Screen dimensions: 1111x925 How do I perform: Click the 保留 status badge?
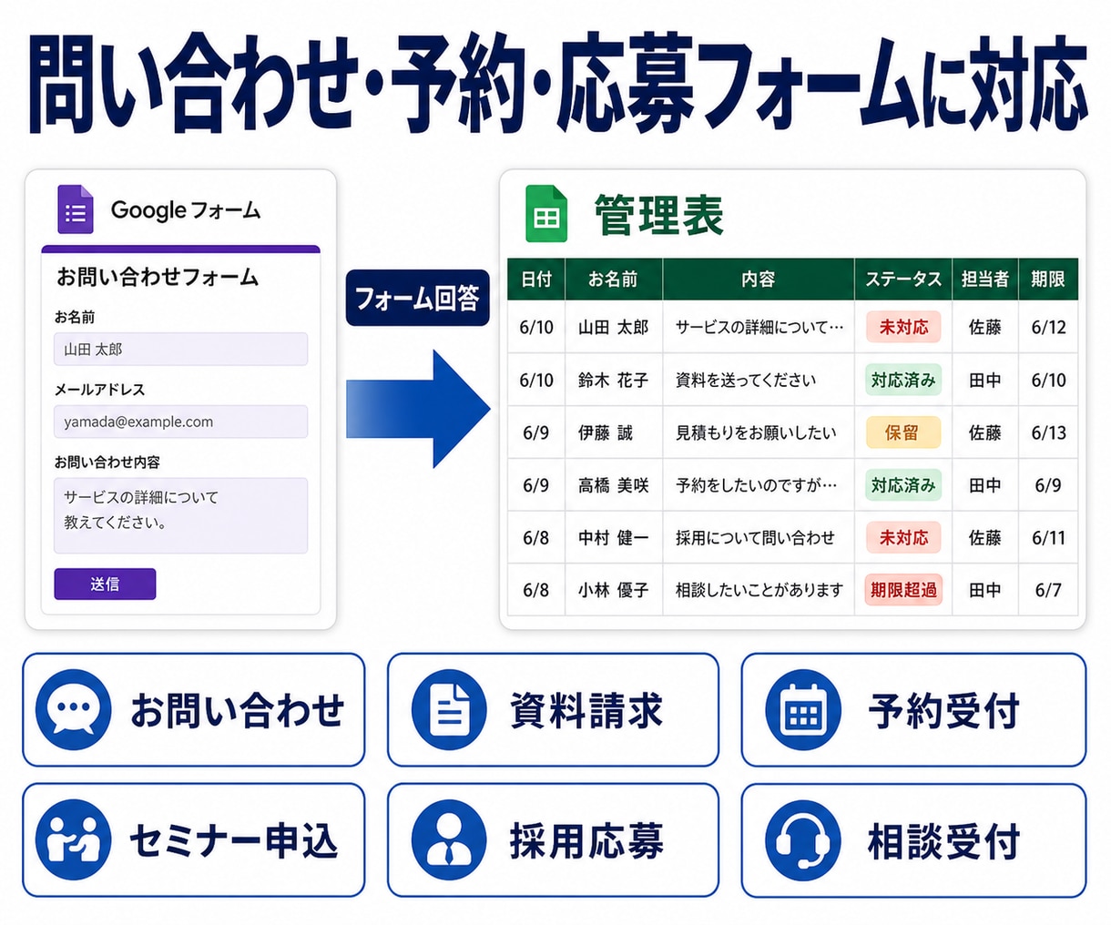903,432
